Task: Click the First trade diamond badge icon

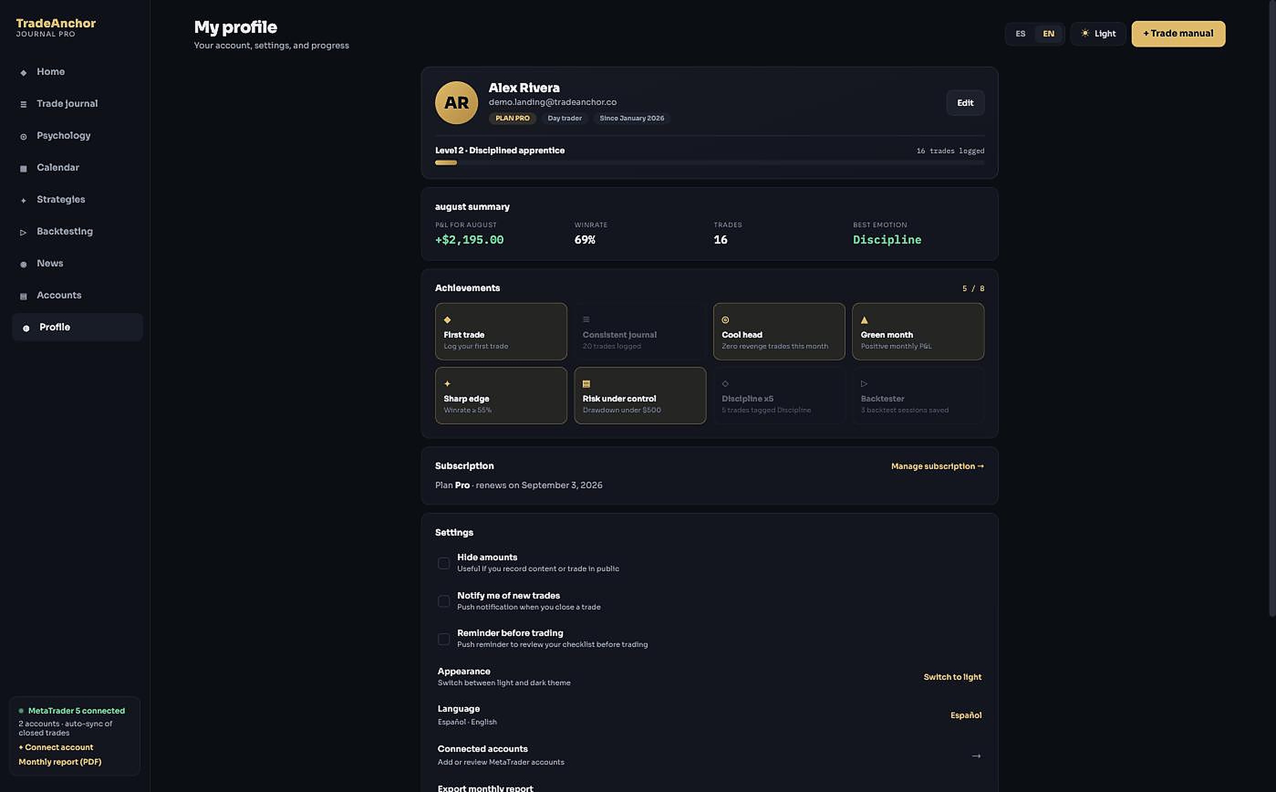Action: [x=447, y=319]
